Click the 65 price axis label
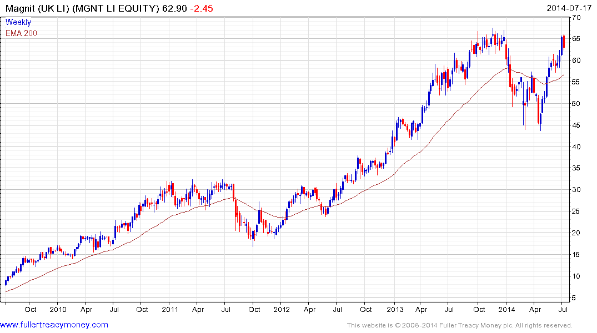597x333 pixels. 576,39
